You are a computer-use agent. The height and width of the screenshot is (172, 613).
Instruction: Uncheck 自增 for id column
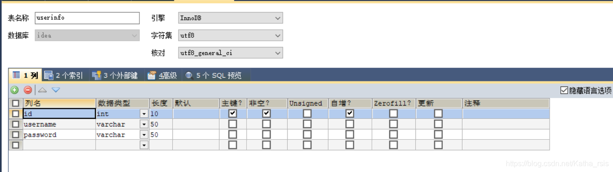pyautogui.click(x=350, y=113)
